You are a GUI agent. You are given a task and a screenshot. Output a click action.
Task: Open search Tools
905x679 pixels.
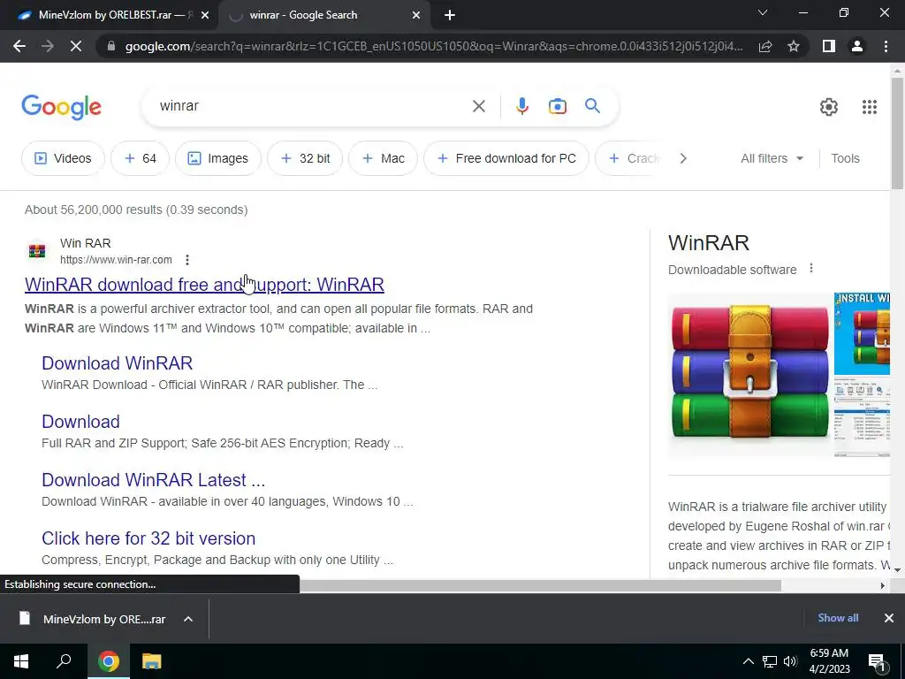pos(845,158)
